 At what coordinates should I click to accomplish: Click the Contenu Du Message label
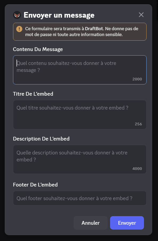pos(38,49)
